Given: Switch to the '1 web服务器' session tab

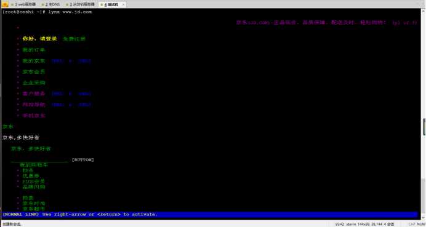Looking at the screenshot, I should click(x=23, y=4).
